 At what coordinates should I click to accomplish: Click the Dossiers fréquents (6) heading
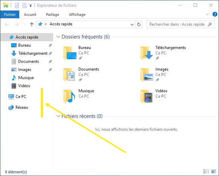pyautogui.click(x=86, y=37)
